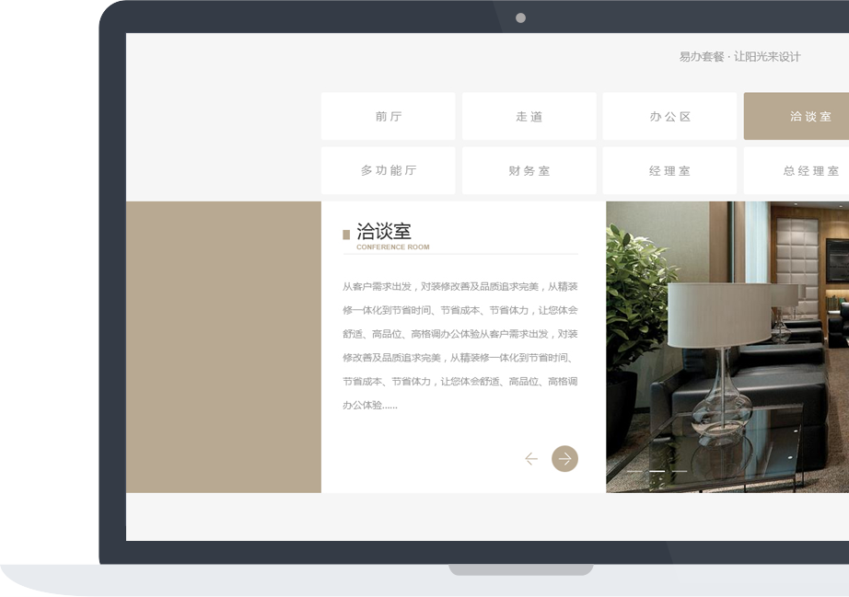Click the conference room photo thumbnail
The image size is (849, 597).
point(727,345)
